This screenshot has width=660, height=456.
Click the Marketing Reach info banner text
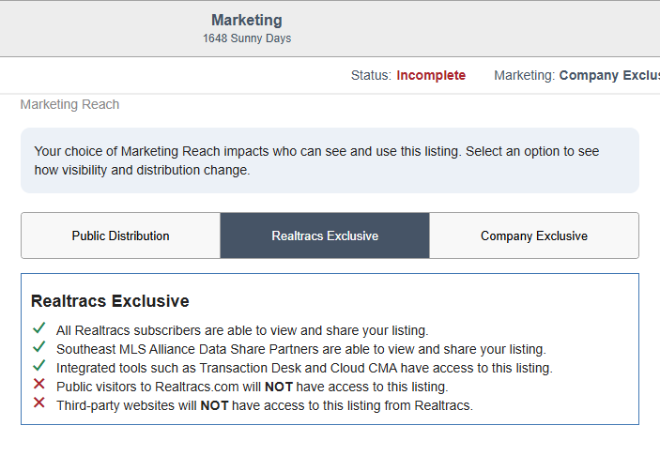[316, 160]
